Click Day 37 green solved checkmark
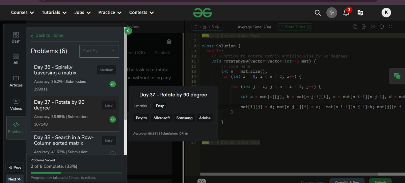The width and height of the screenshot is (405, 183). [113, 119]
